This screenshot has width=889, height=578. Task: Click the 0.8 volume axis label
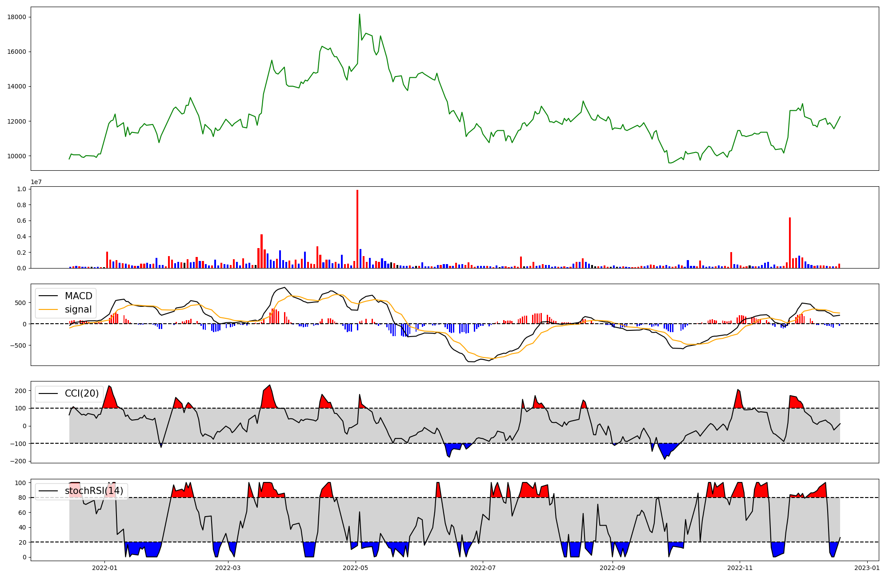click(22, 205)
